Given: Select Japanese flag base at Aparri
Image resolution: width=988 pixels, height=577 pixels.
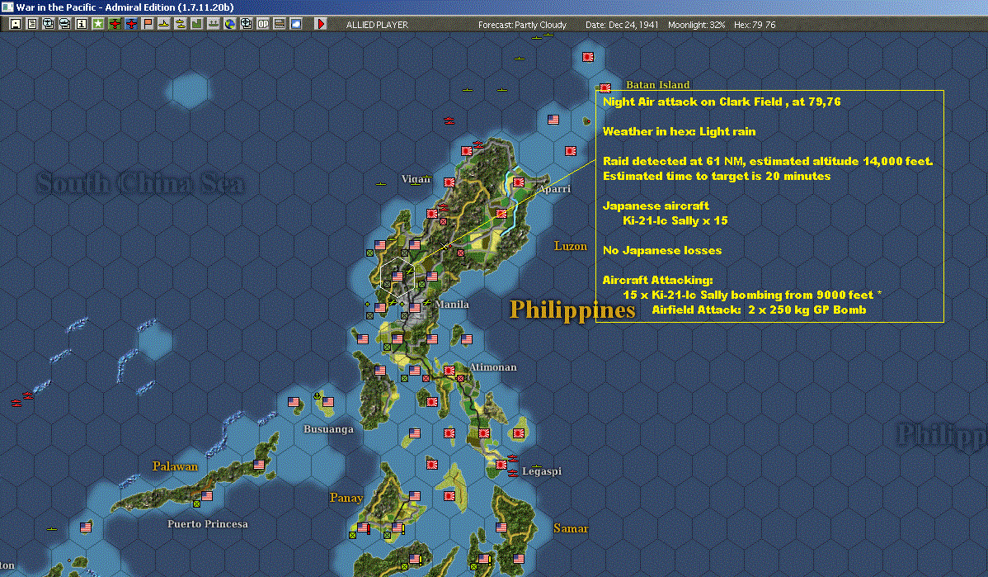Looking at the screenshot, I should point(519,182).
